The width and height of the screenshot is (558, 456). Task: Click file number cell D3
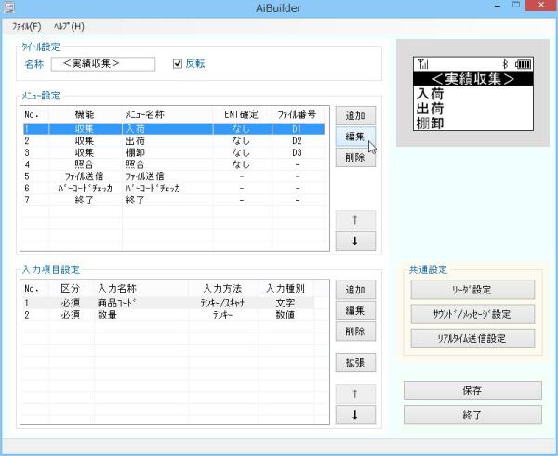tap(298, 152)
